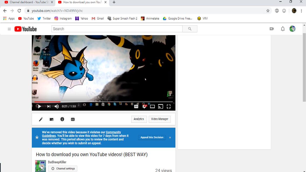Screen dimensions: 306x172
Task: Open YouTube bookmark
Action: tap(26, 18)
